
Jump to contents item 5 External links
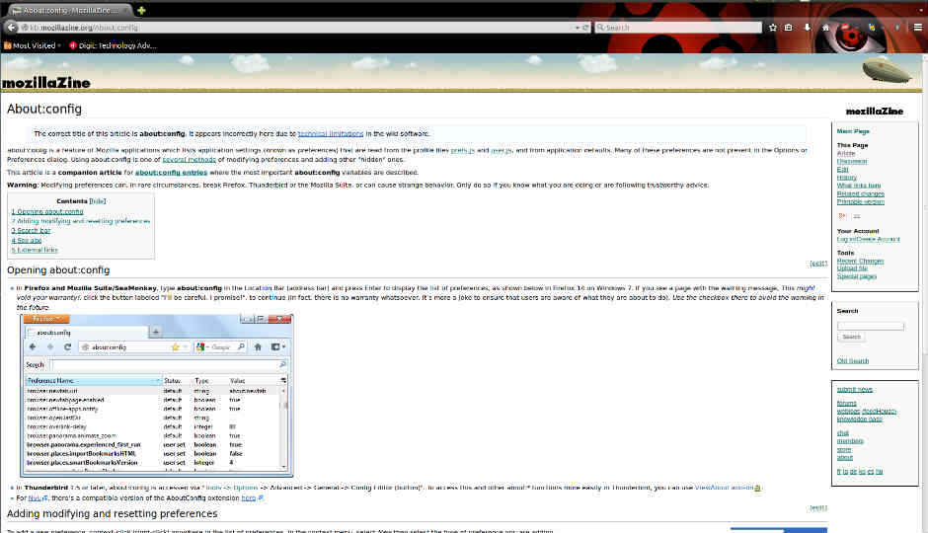click(x=35, y=250)
